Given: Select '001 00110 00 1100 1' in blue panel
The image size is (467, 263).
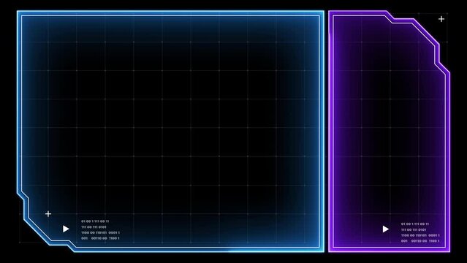Looking at the screenshot, I should [100, 238].
